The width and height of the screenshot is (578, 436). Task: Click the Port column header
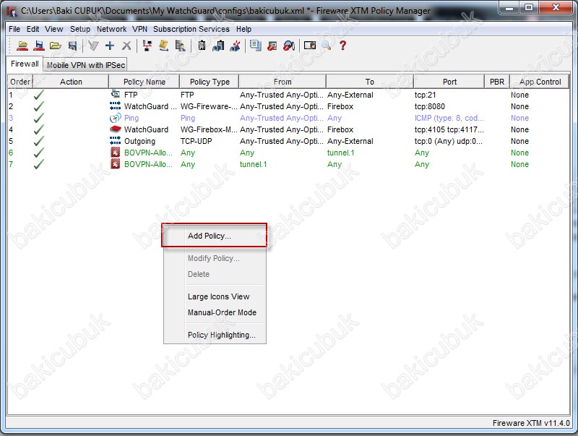click(449, 82)
